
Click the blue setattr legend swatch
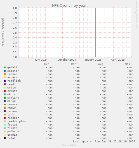(x=5, y=71)
